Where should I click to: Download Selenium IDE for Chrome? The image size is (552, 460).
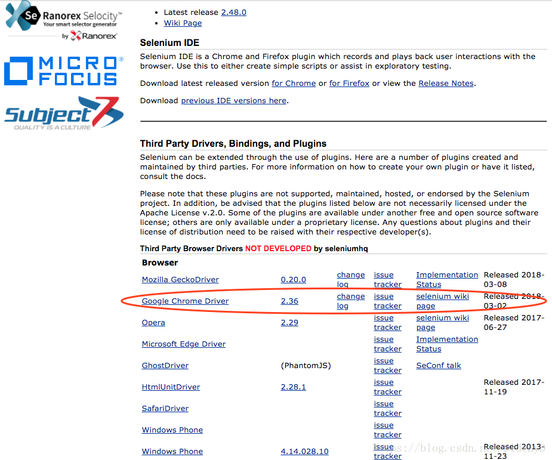[294, 84]
